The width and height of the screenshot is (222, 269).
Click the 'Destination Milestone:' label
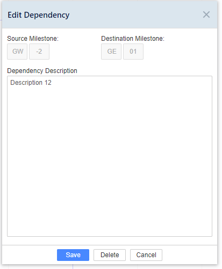pos(133,39)
